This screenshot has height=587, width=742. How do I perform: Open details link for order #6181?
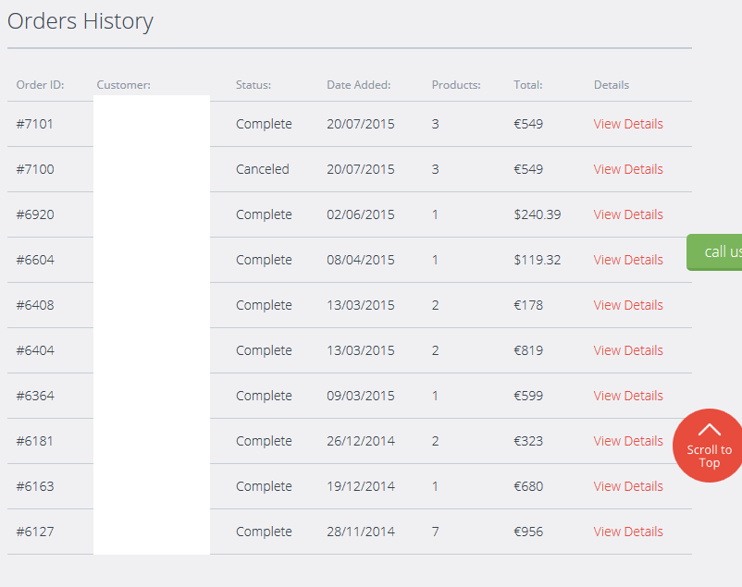(x=628, y=441)
